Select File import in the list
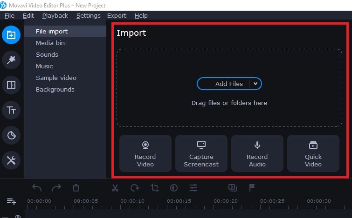The image size is (352, 218). point(65,31)
